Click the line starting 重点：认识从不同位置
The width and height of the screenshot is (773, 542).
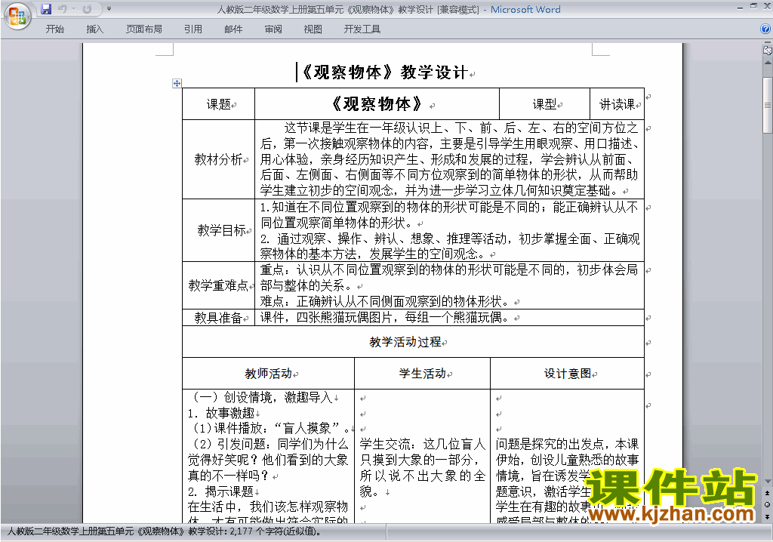coord(449,269)
